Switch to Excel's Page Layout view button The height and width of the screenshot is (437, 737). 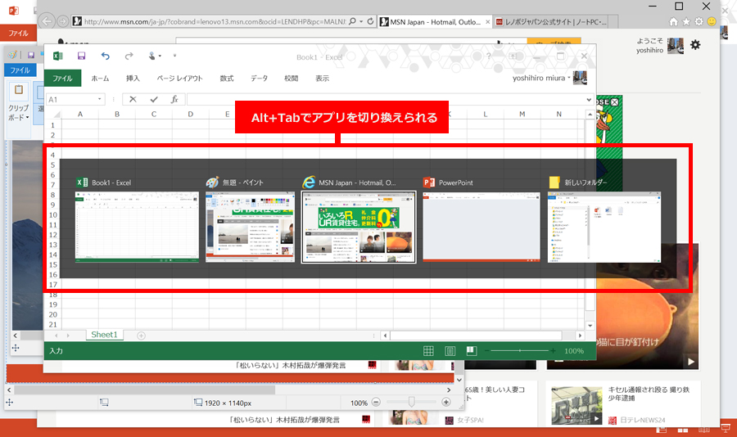[x=450, y=351]
